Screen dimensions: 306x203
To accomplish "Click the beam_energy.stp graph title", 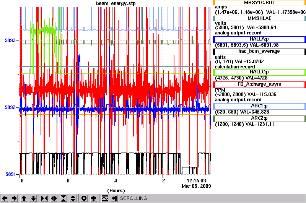I will click(116, 3).
